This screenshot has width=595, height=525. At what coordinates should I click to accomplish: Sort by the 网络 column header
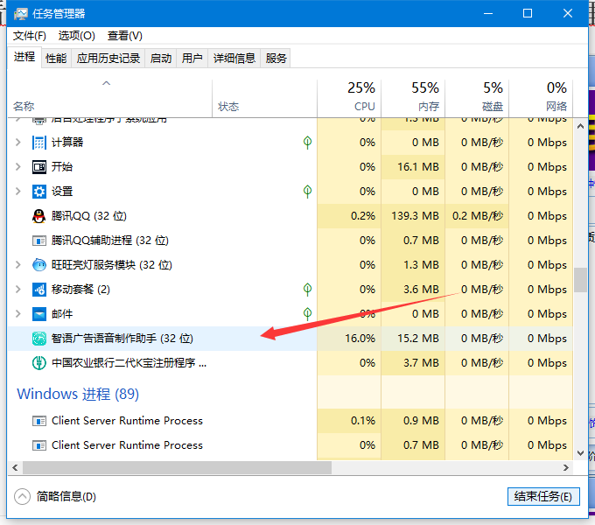pos(541,99)
